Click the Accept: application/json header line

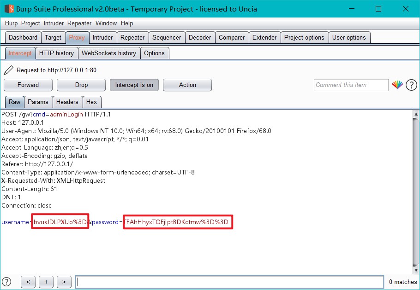tap(75, 139)
